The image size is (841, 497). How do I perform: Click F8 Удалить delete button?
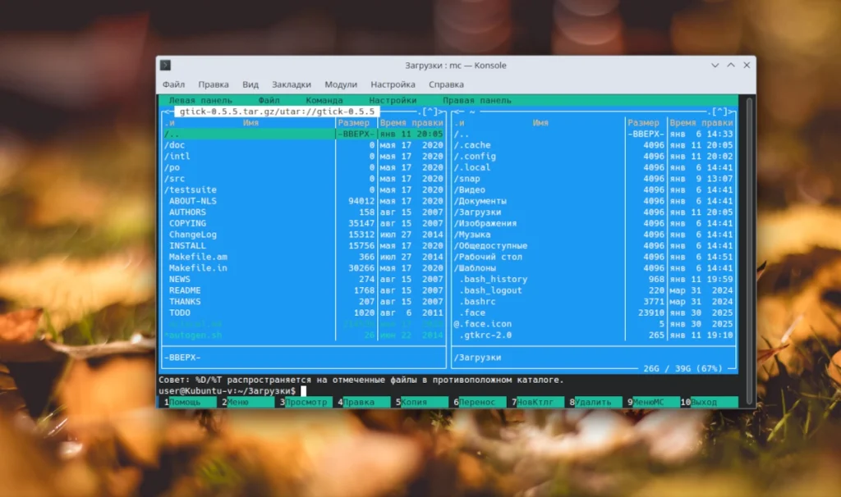pos(595,402)
